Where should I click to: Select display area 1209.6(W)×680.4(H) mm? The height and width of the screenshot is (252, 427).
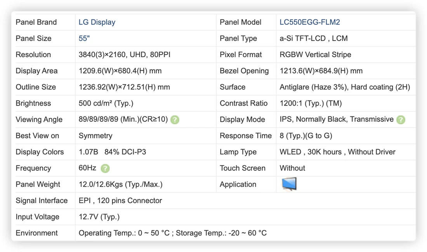(120, 71)
